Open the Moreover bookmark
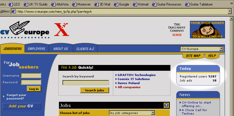 click(81, 4)
